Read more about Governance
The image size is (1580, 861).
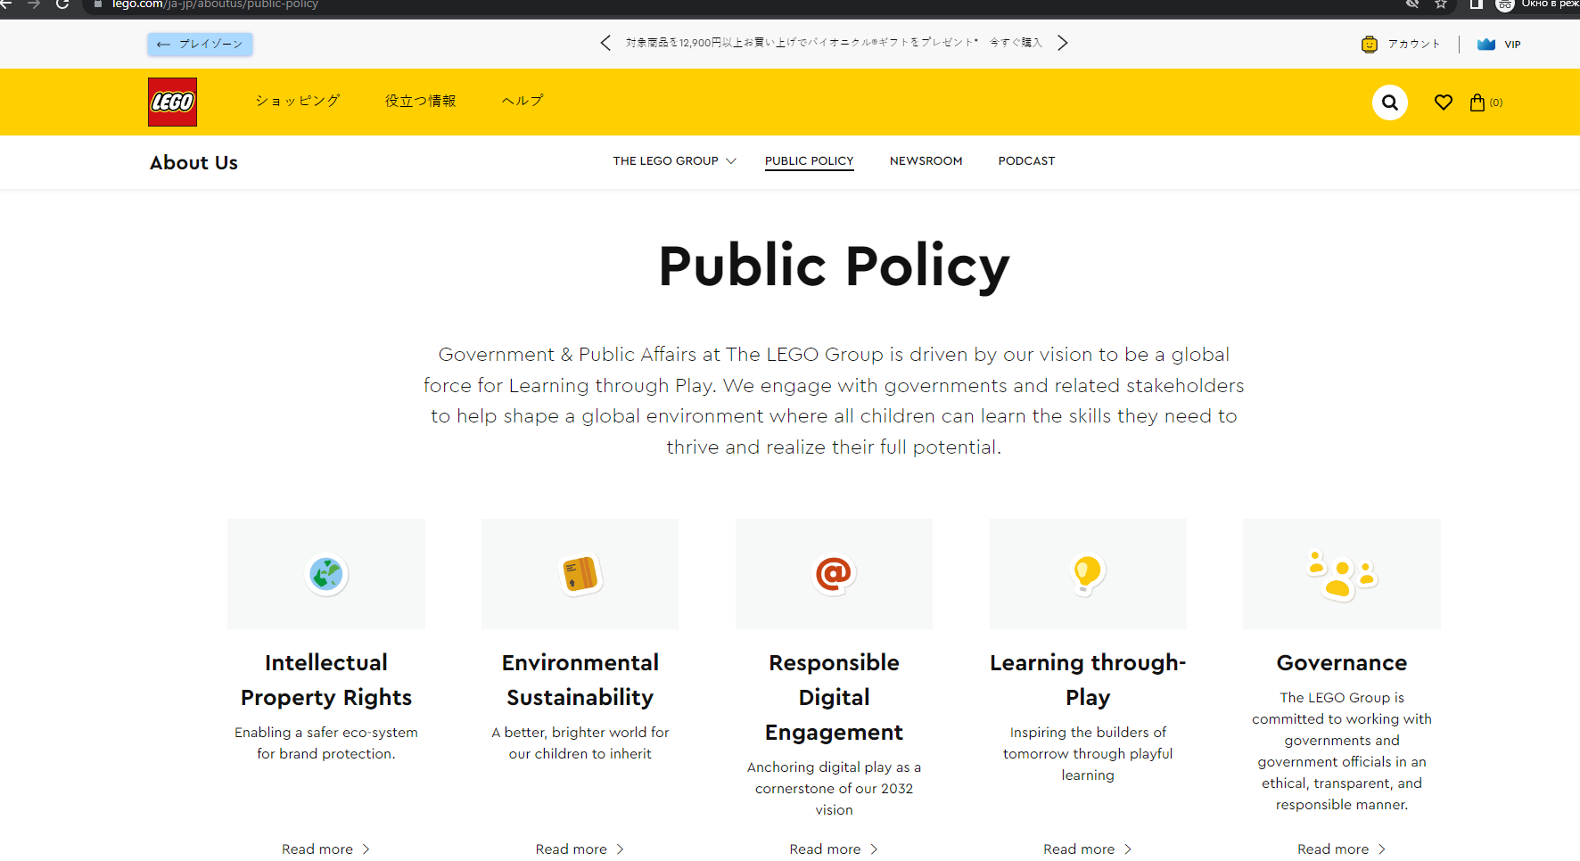[1342, 849]
